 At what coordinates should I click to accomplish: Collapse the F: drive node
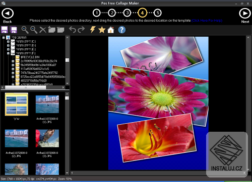tap(8, 53)
